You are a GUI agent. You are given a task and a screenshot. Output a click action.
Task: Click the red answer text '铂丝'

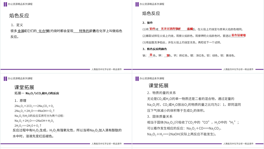[152, 29]
